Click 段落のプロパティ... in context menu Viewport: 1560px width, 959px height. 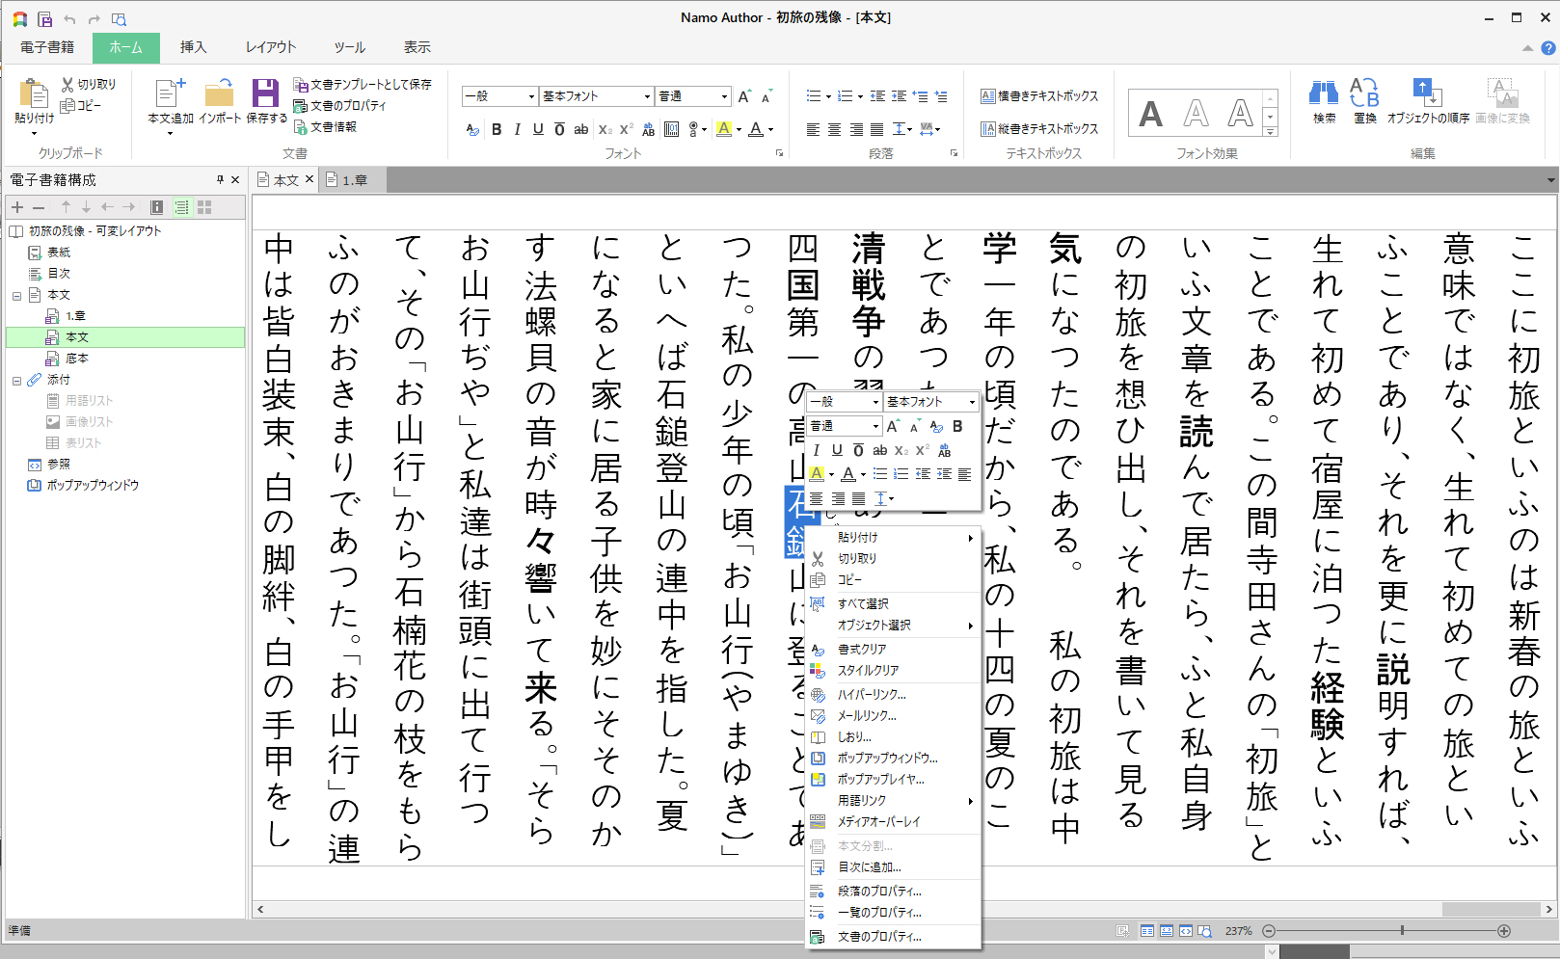point(879,891)
